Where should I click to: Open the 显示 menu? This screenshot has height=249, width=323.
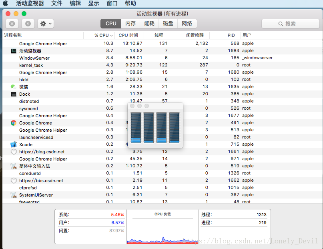[94, 3]
